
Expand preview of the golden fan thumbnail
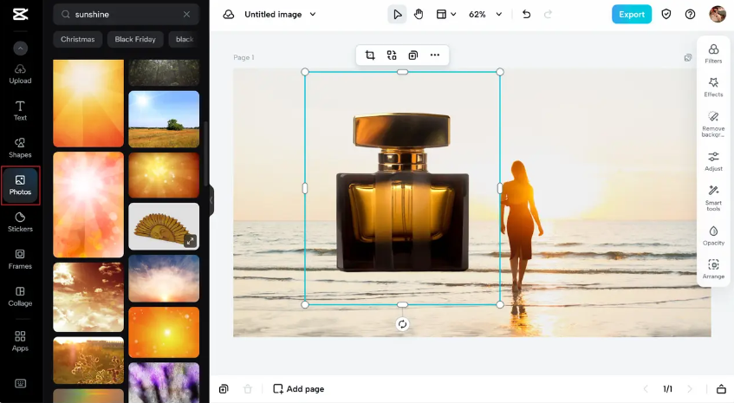[x=190, y=241]
